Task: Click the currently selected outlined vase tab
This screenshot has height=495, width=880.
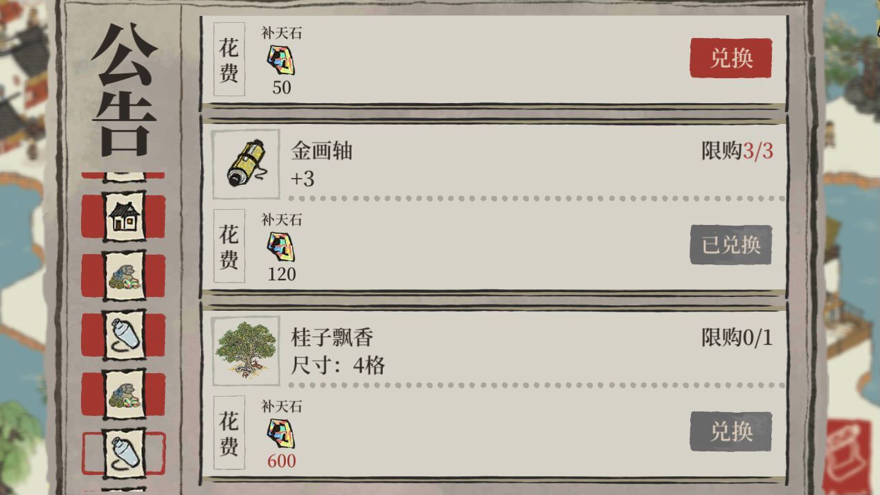Action: 124,453
